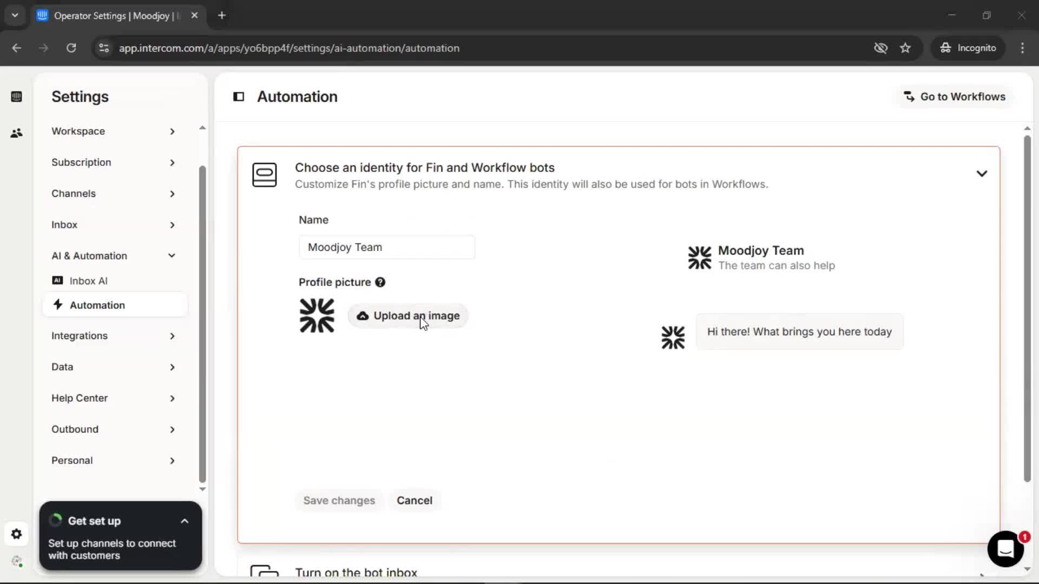1039x584 pixels.
Task: Open the Intercom messenger chat bubble
Action: pyautogui.click(x=1005, y=549)
